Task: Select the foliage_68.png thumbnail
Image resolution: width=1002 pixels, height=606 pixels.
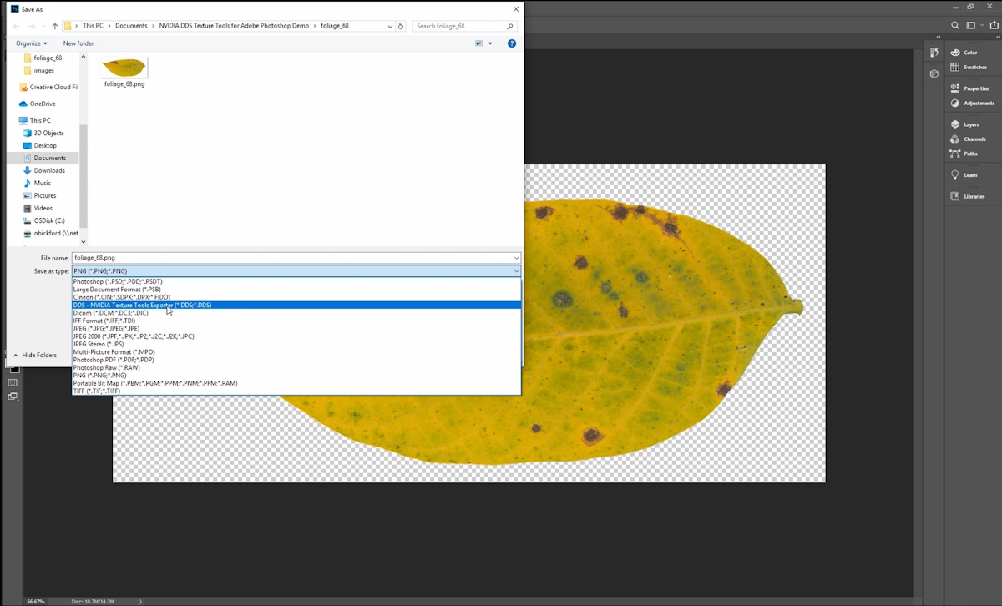Action: (x=124, y=70)
